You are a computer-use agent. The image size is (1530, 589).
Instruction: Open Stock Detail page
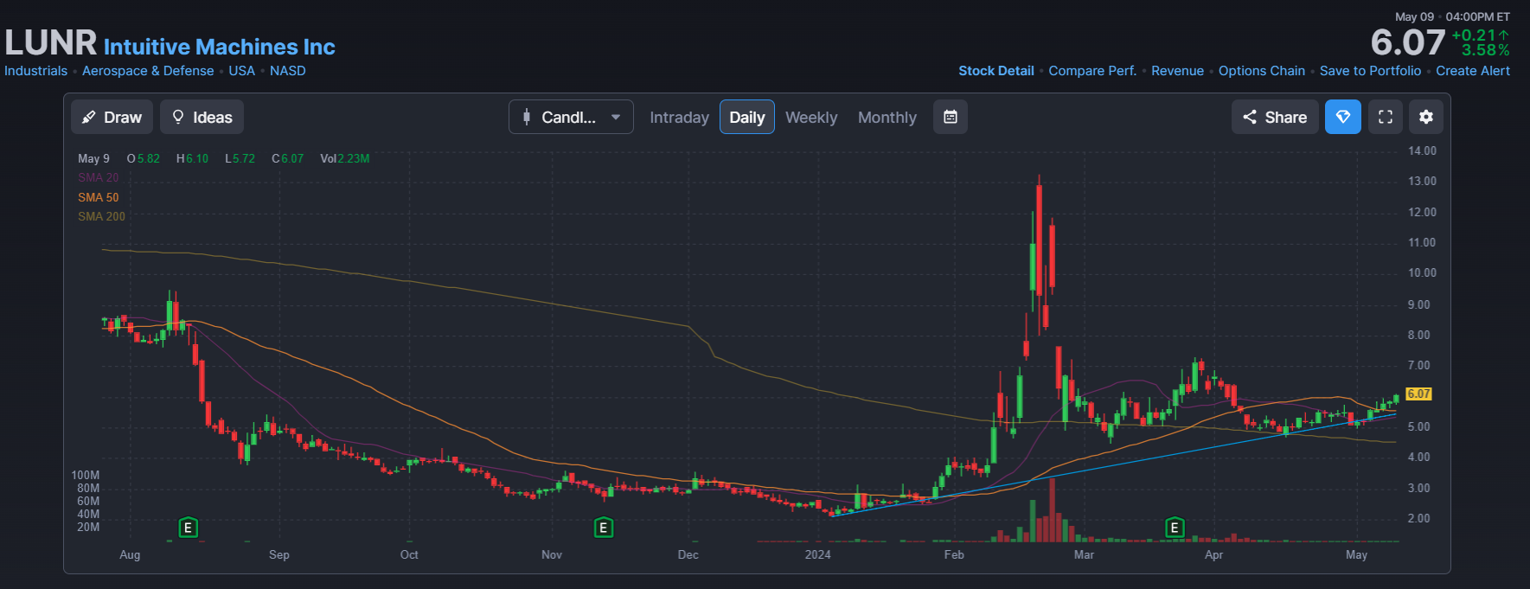tap(996, 71)
